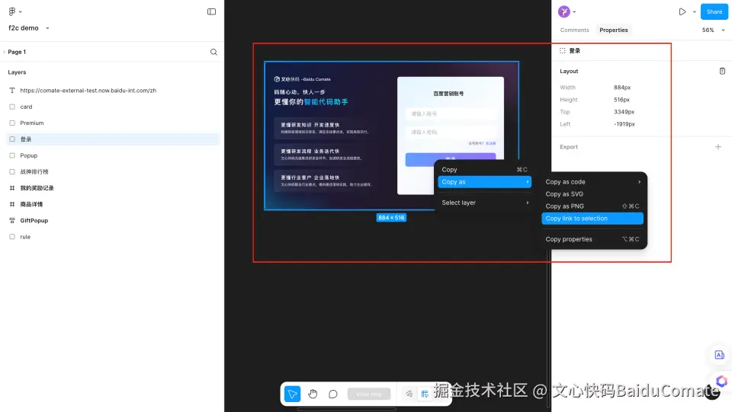Click the Share button
This screenshot has height=412, width=732.
[714, 11]
